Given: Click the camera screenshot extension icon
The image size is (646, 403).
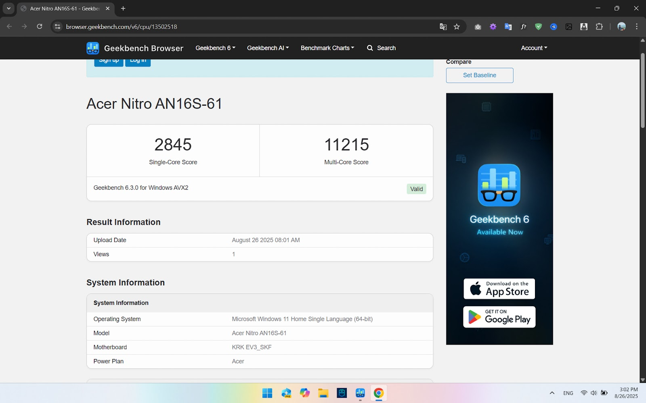Looking at the screenshot, I should (x=478, y=27).
